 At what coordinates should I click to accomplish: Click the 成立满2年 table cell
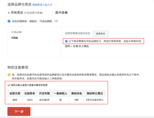pos(44,100)
